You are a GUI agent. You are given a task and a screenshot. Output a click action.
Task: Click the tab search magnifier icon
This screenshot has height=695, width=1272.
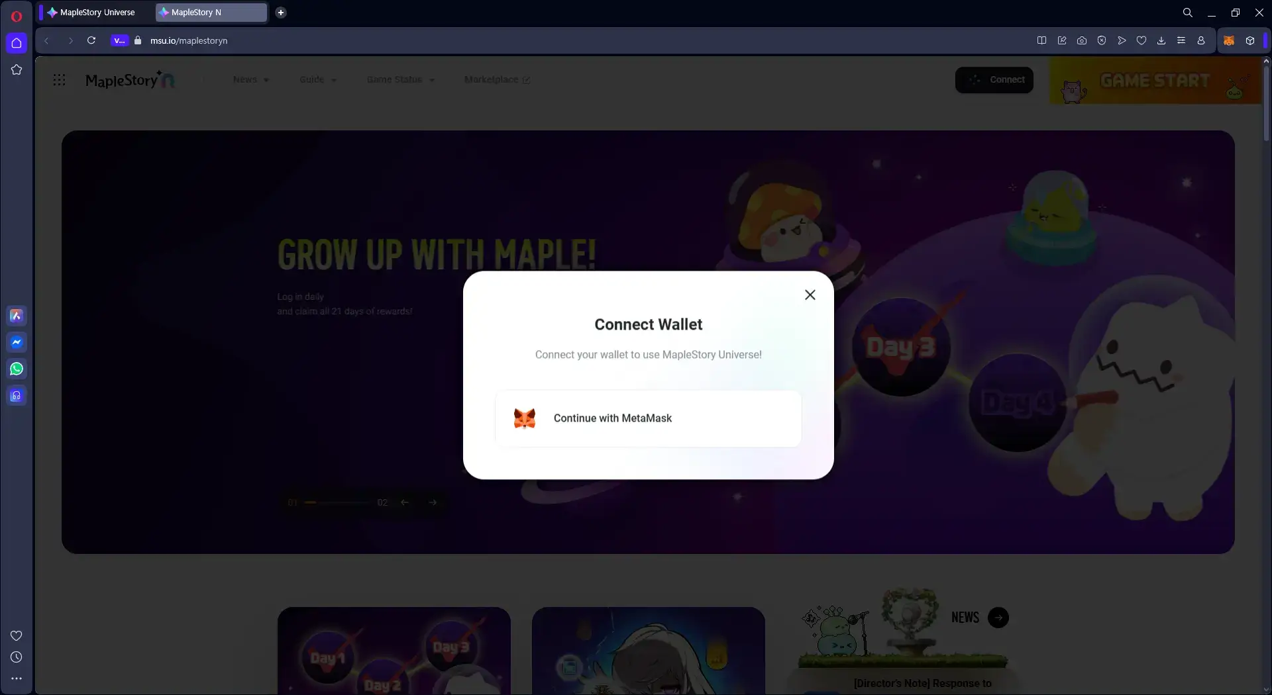click(1188, 13)
